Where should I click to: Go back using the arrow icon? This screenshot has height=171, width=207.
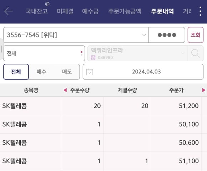(x=9, y=11)
